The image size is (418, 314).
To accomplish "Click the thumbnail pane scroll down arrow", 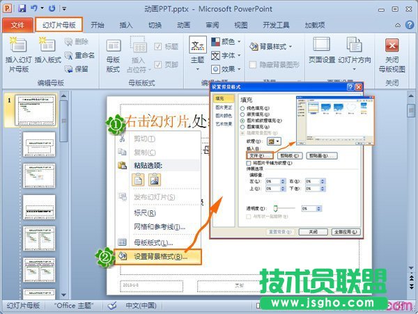I will click(x=63, y=295).
